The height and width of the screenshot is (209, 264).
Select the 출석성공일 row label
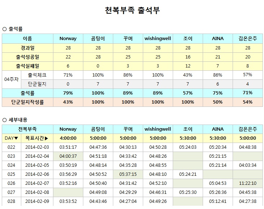[x=27, y=57]
